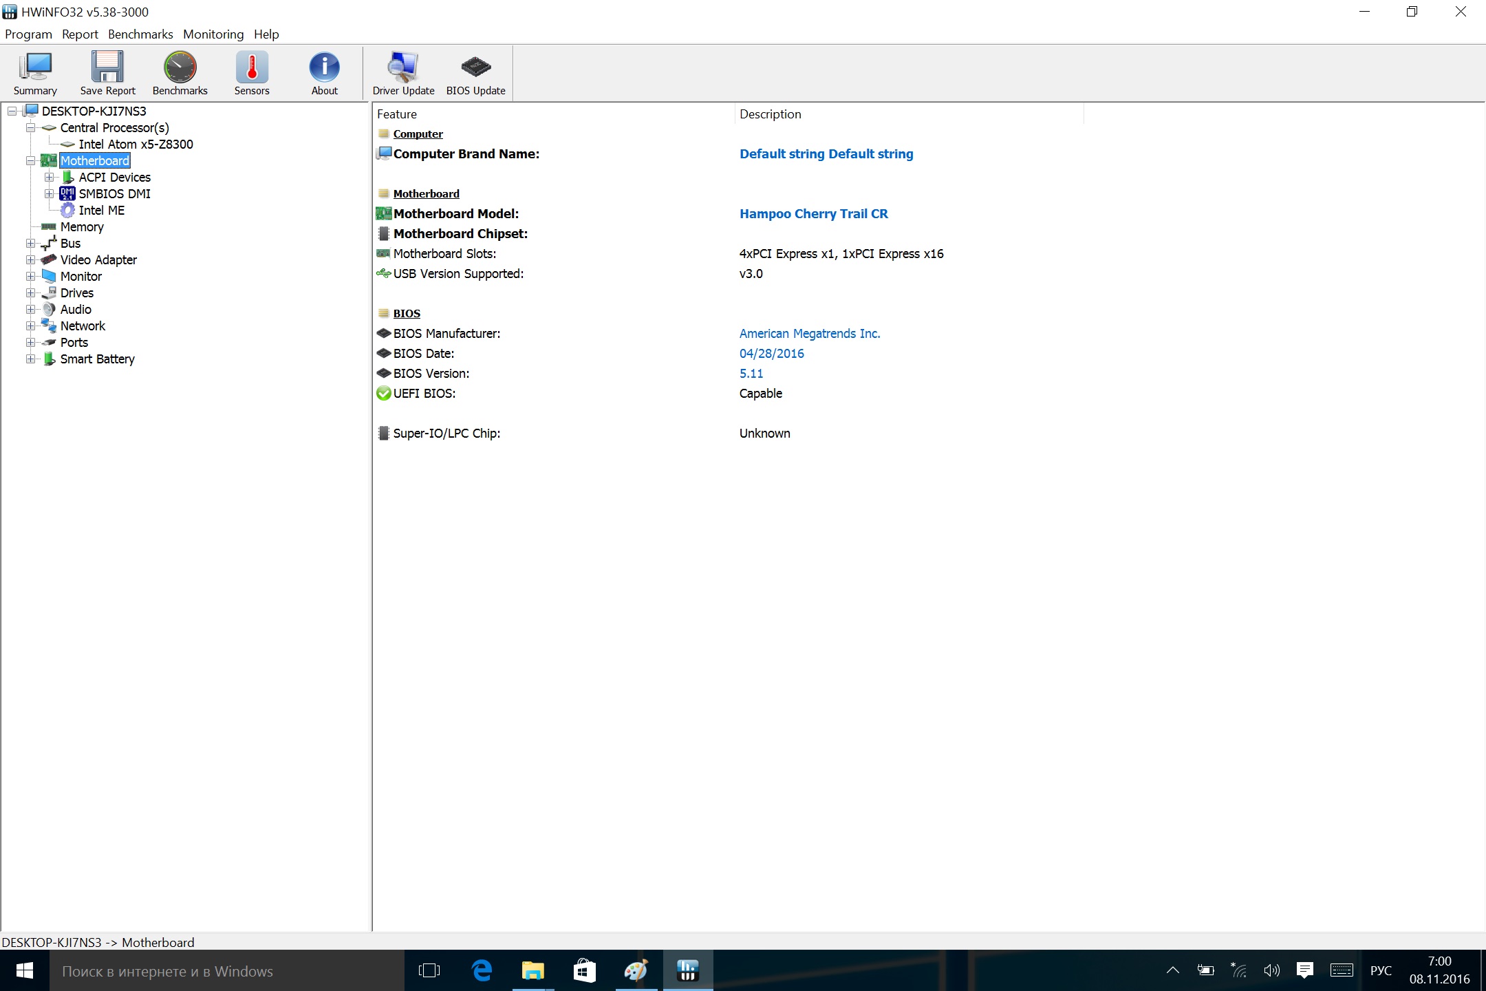The image size is (1486, 991).
Task: Open the Benchmarks menu
Action: (x=140, y=34)
